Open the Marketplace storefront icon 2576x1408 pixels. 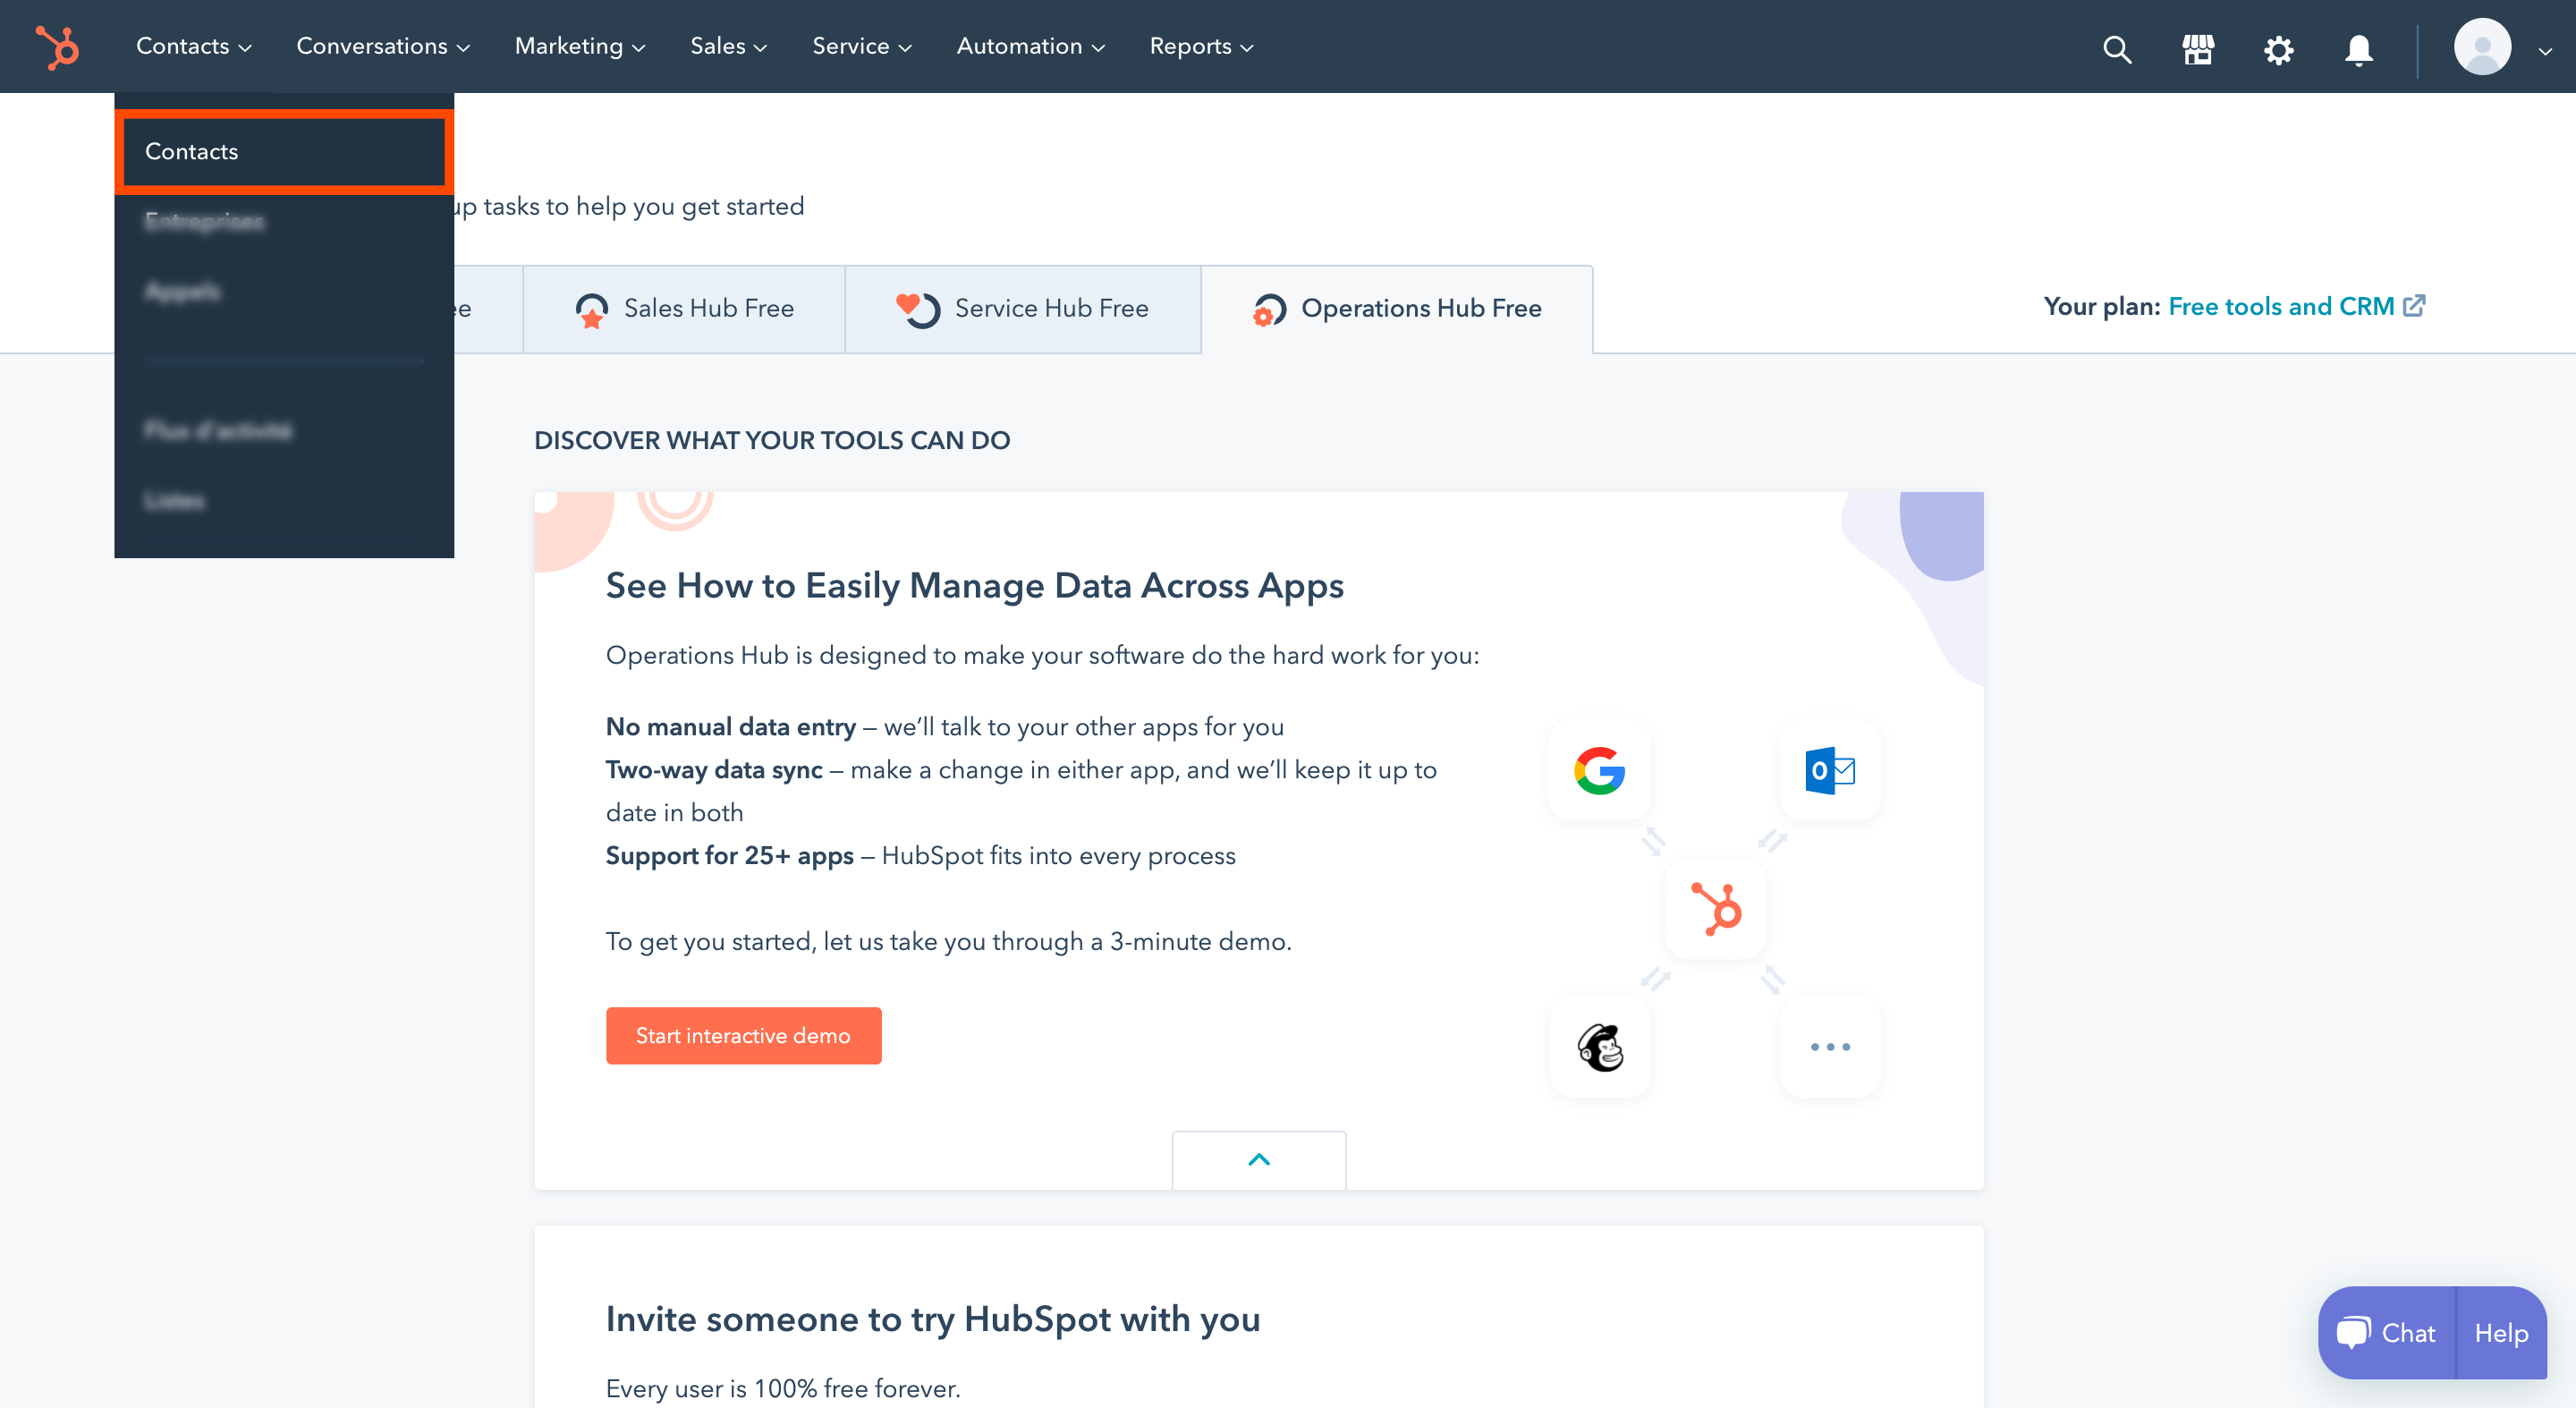click(2198, 48)
